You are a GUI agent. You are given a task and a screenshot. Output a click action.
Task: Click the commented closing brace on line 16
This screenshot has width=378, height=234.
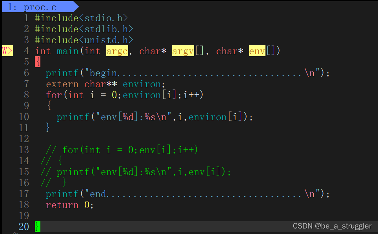pos(53,183)
